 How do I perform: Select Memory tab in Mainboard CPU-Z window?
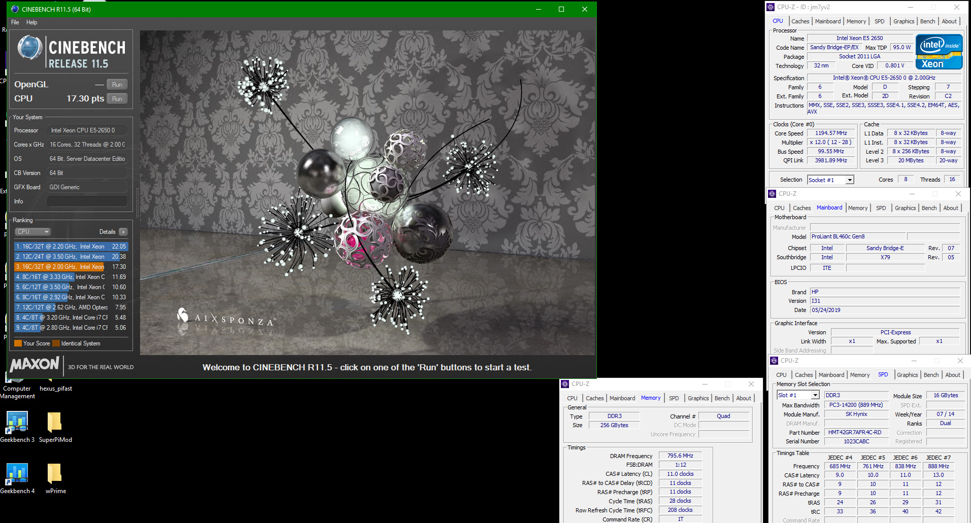pyautogui.click(x=858, y=208)
